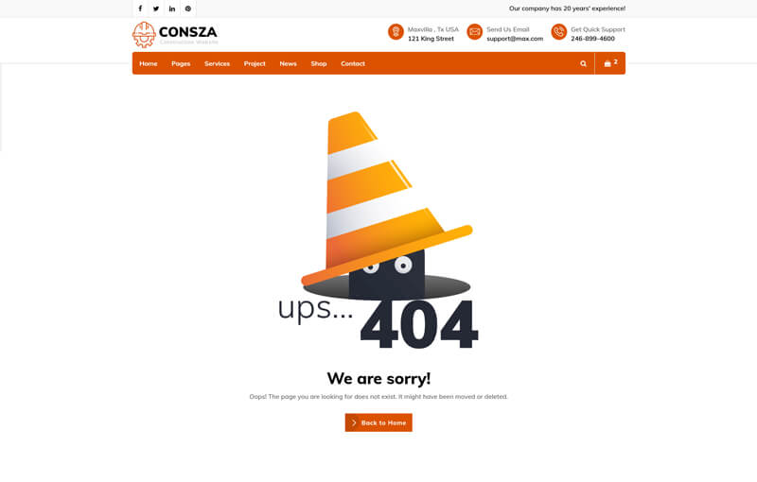This screenshot has width=757, height=482.
Task: Click the phone support icon
Action: (559, 32)
